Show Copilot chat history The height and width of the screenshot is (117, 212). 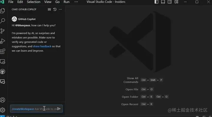click(55, 9)
